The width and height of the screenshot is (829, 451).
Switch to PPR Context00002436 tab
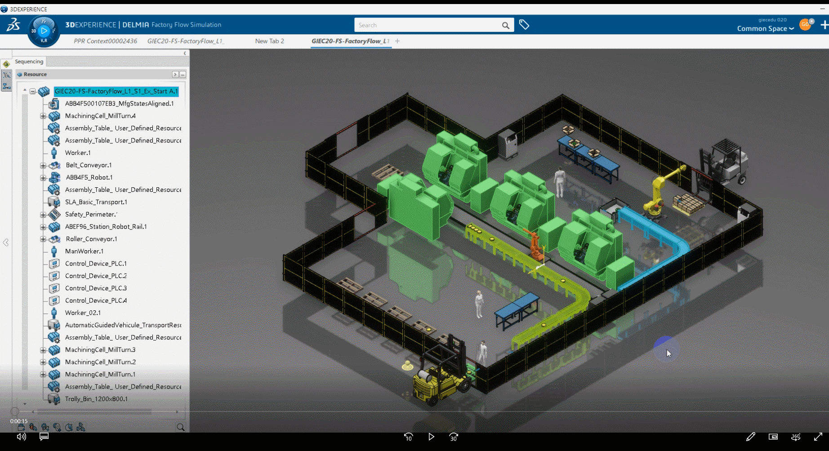tap(105, 41)
